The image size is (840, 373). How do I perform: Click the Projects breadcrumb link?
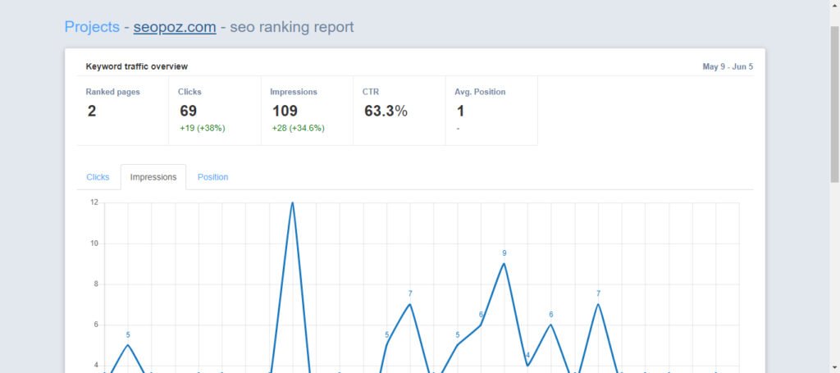(x=92, y=27)
